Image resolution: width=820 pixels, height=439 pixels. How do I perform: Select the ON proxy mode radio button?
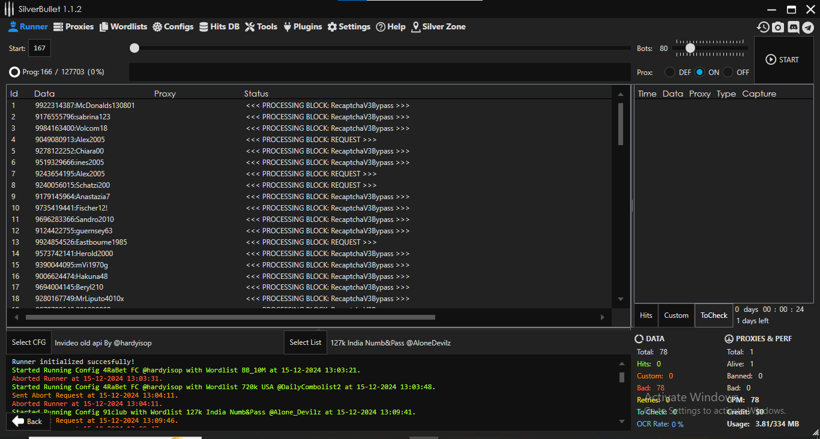pos(700,72)
